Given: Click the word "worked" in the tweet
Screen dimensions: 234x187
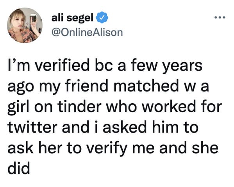Looking at the screenshot, I should (168, 107).
